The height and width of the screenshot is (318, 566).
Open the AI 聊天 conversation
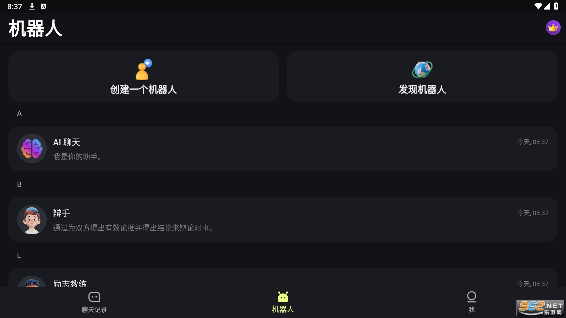coord(283,149)
